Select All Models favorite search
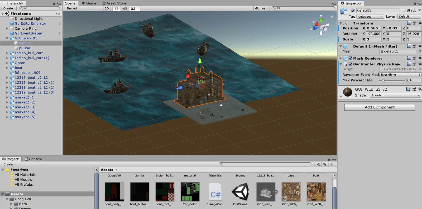This screenshot has height=209, width=422. 23,180
